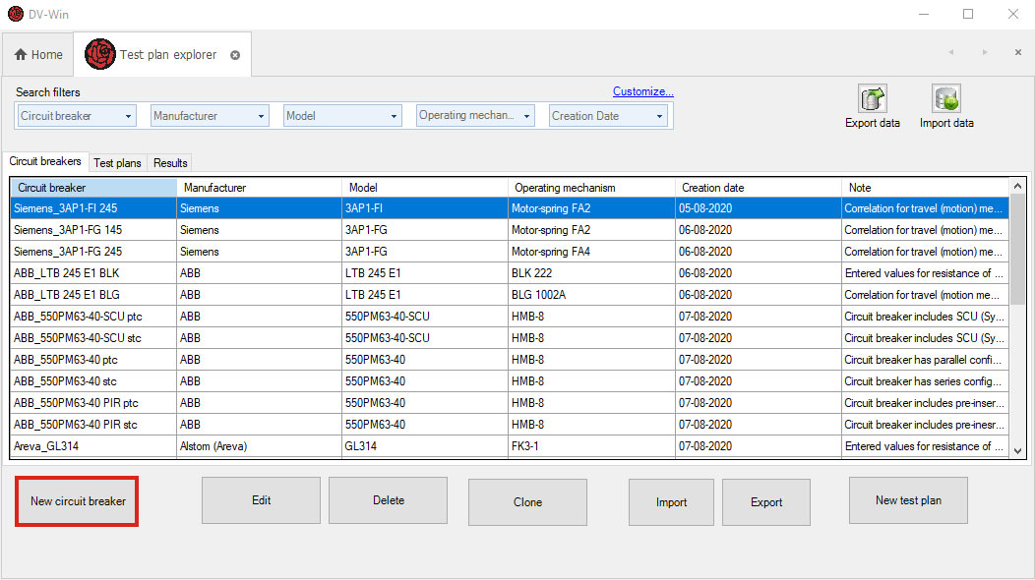This screenshot has width=1035, height=580.
Task: Click the BLK 222 operating mechanism cell
Action: pyautogui.click(x=591, y=273)
